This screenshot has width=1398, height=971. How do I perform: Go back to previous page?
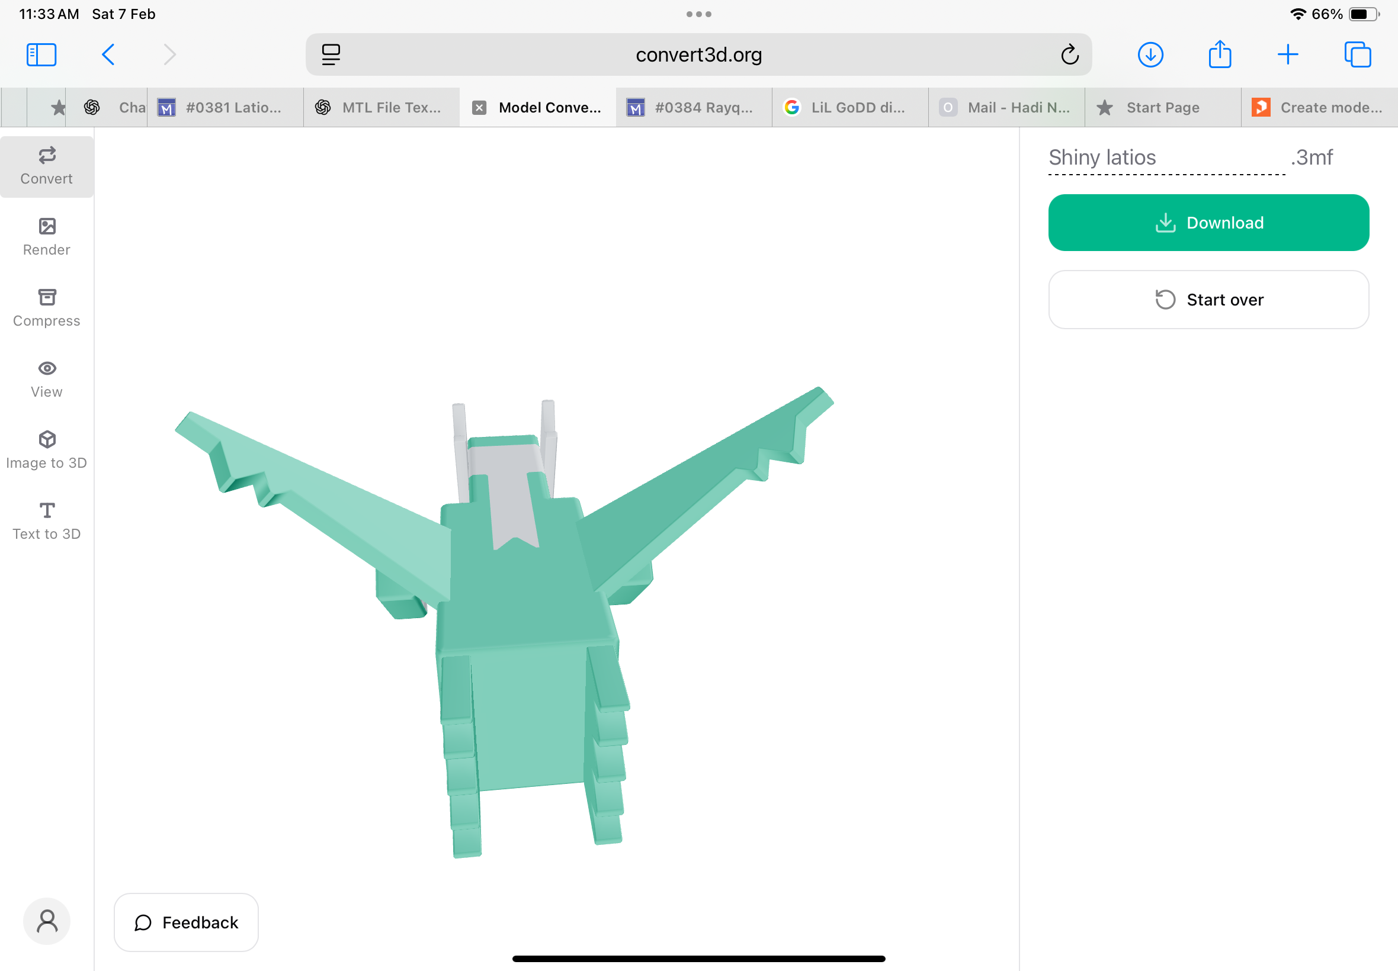click(x=108, y=54)
